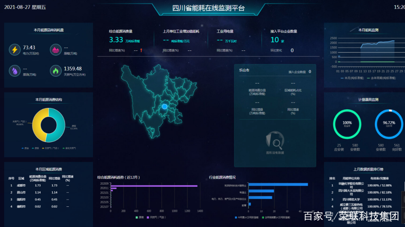The image size is (405, 227).
Task: Click the 计量器具监测 panel title
Action: pyautogui.click(x=368, y=100)
